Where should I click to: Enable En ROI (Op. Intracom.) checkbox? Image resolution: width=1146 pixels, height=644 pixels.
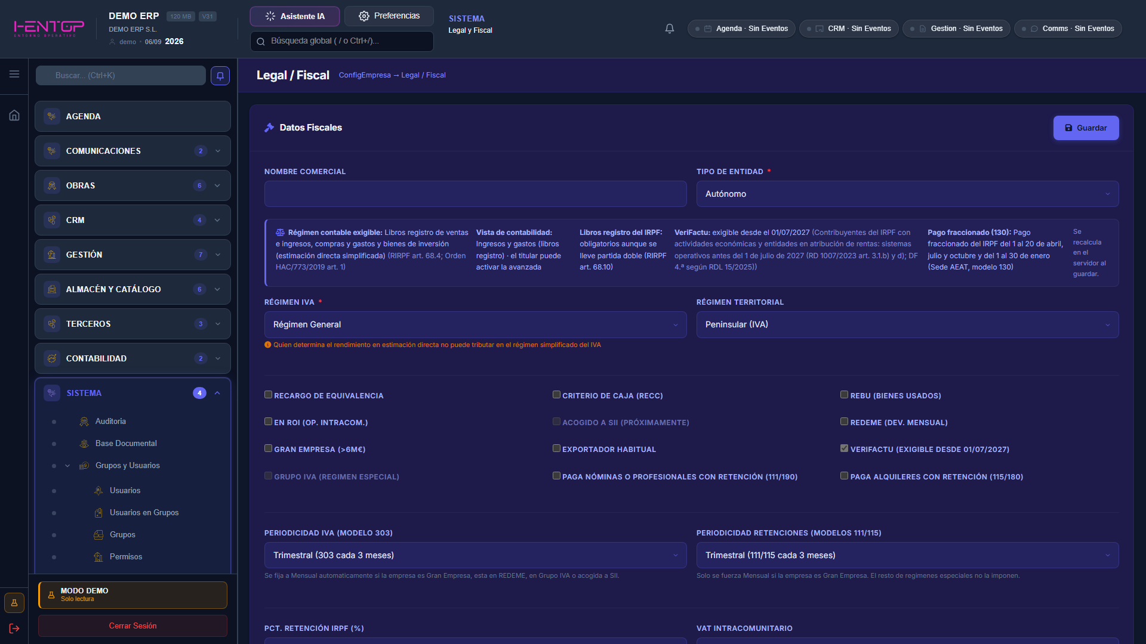(x=269, y=422)
